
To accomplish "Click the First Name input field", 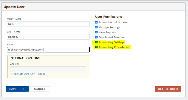I will click(48, 24).
